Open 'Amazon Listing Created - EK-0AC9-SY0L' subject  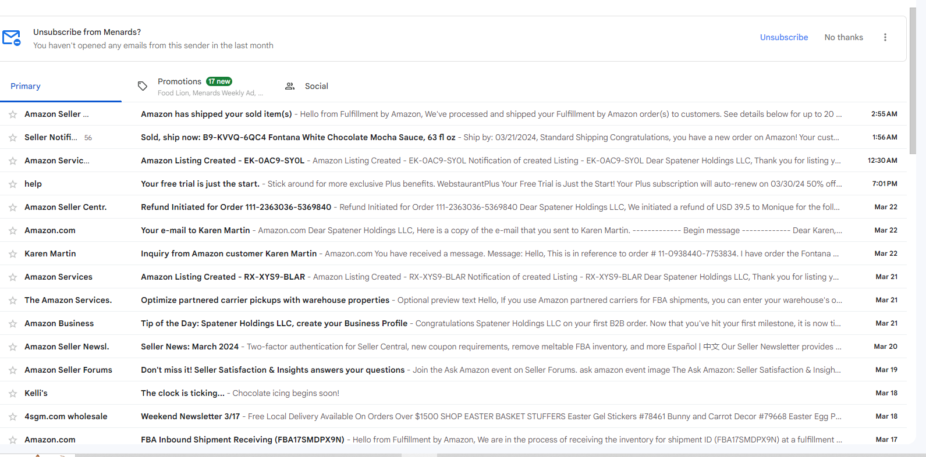tap(222, 160)
